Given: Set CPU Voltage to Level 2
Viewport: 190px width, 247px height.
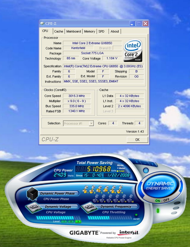Looking at the screenshot, I should click(x=71, y=222).
